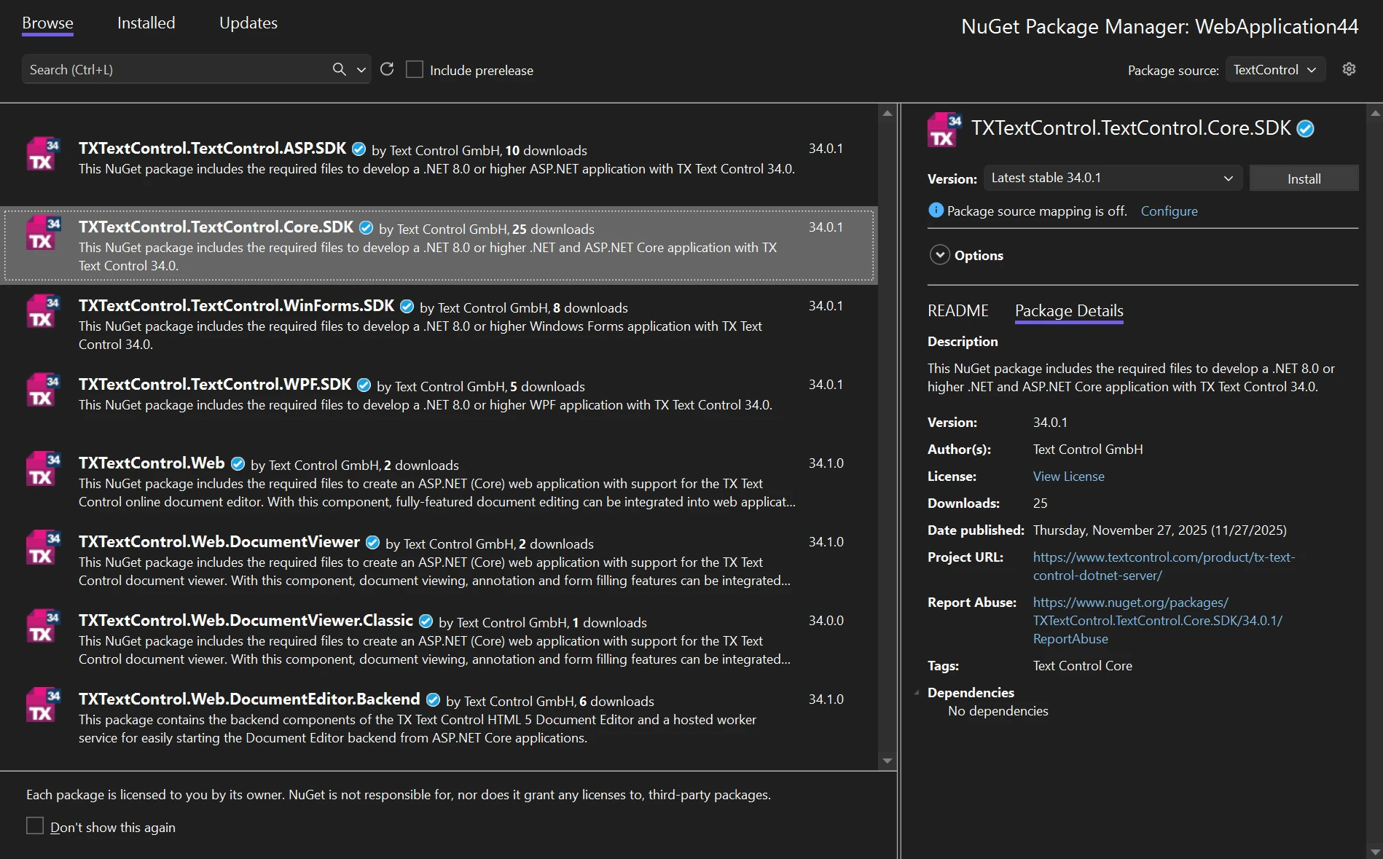Click the info icon beside package source mapping message
This screenshot has width=1383, height=859.
pyautogui.click(x=935, y=210)
